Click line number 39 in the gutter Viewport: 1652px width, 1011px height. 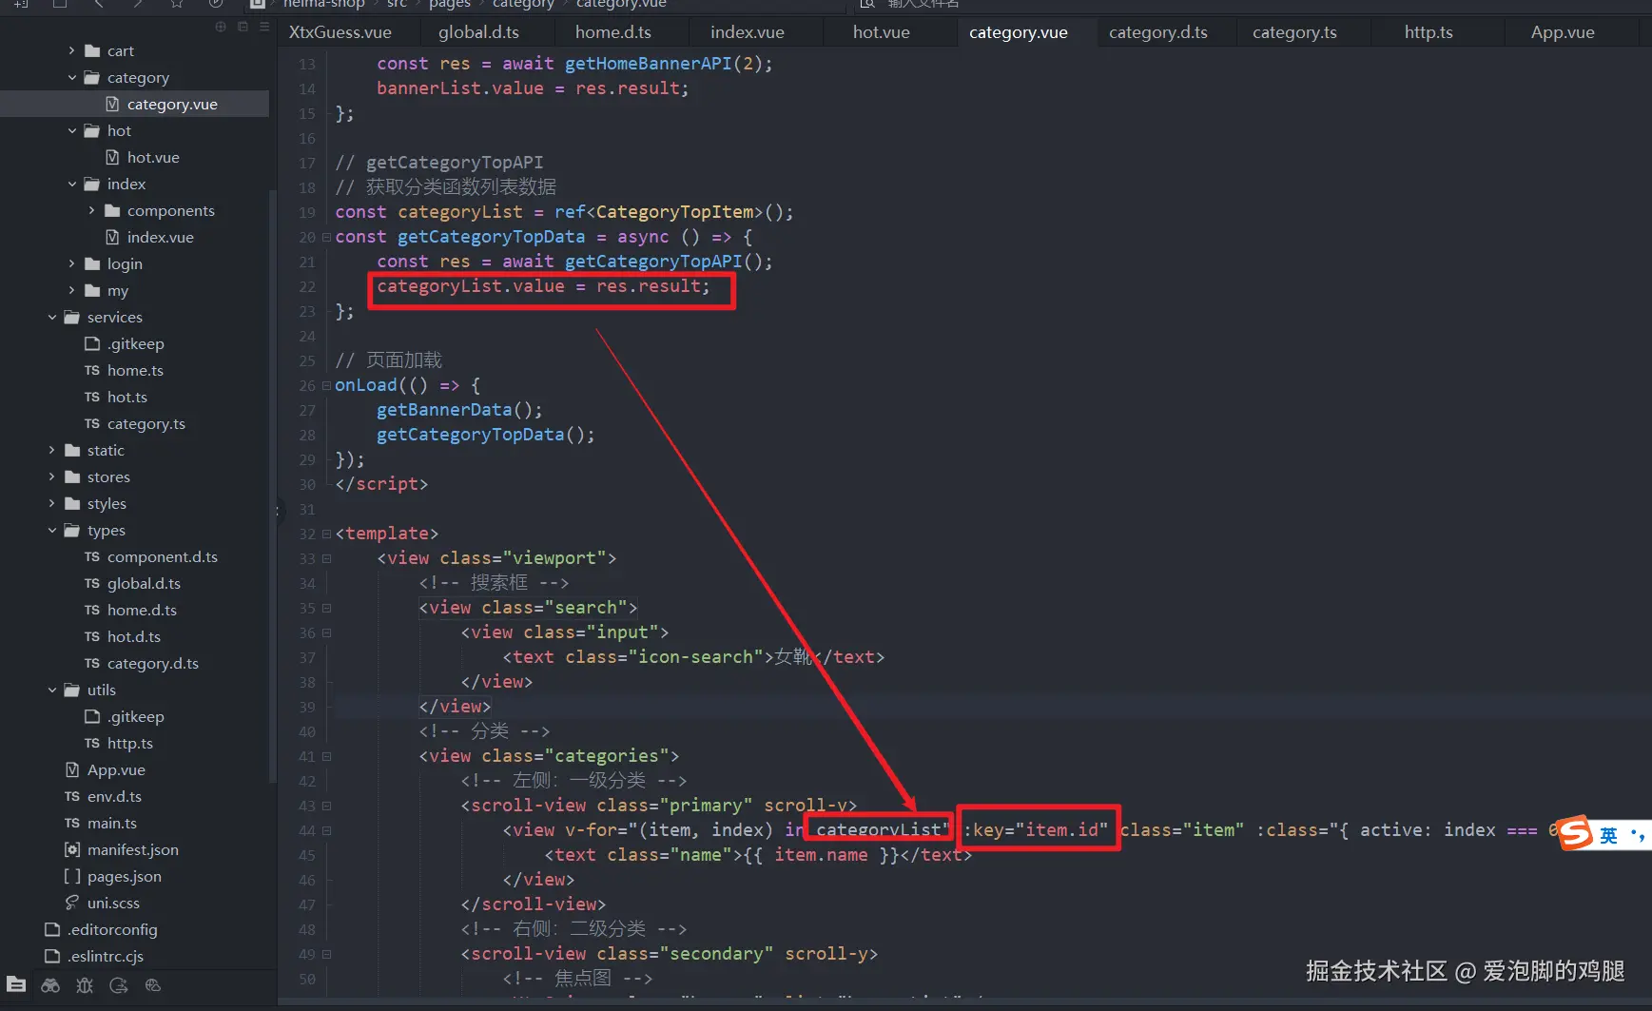[x=307, y=707]
